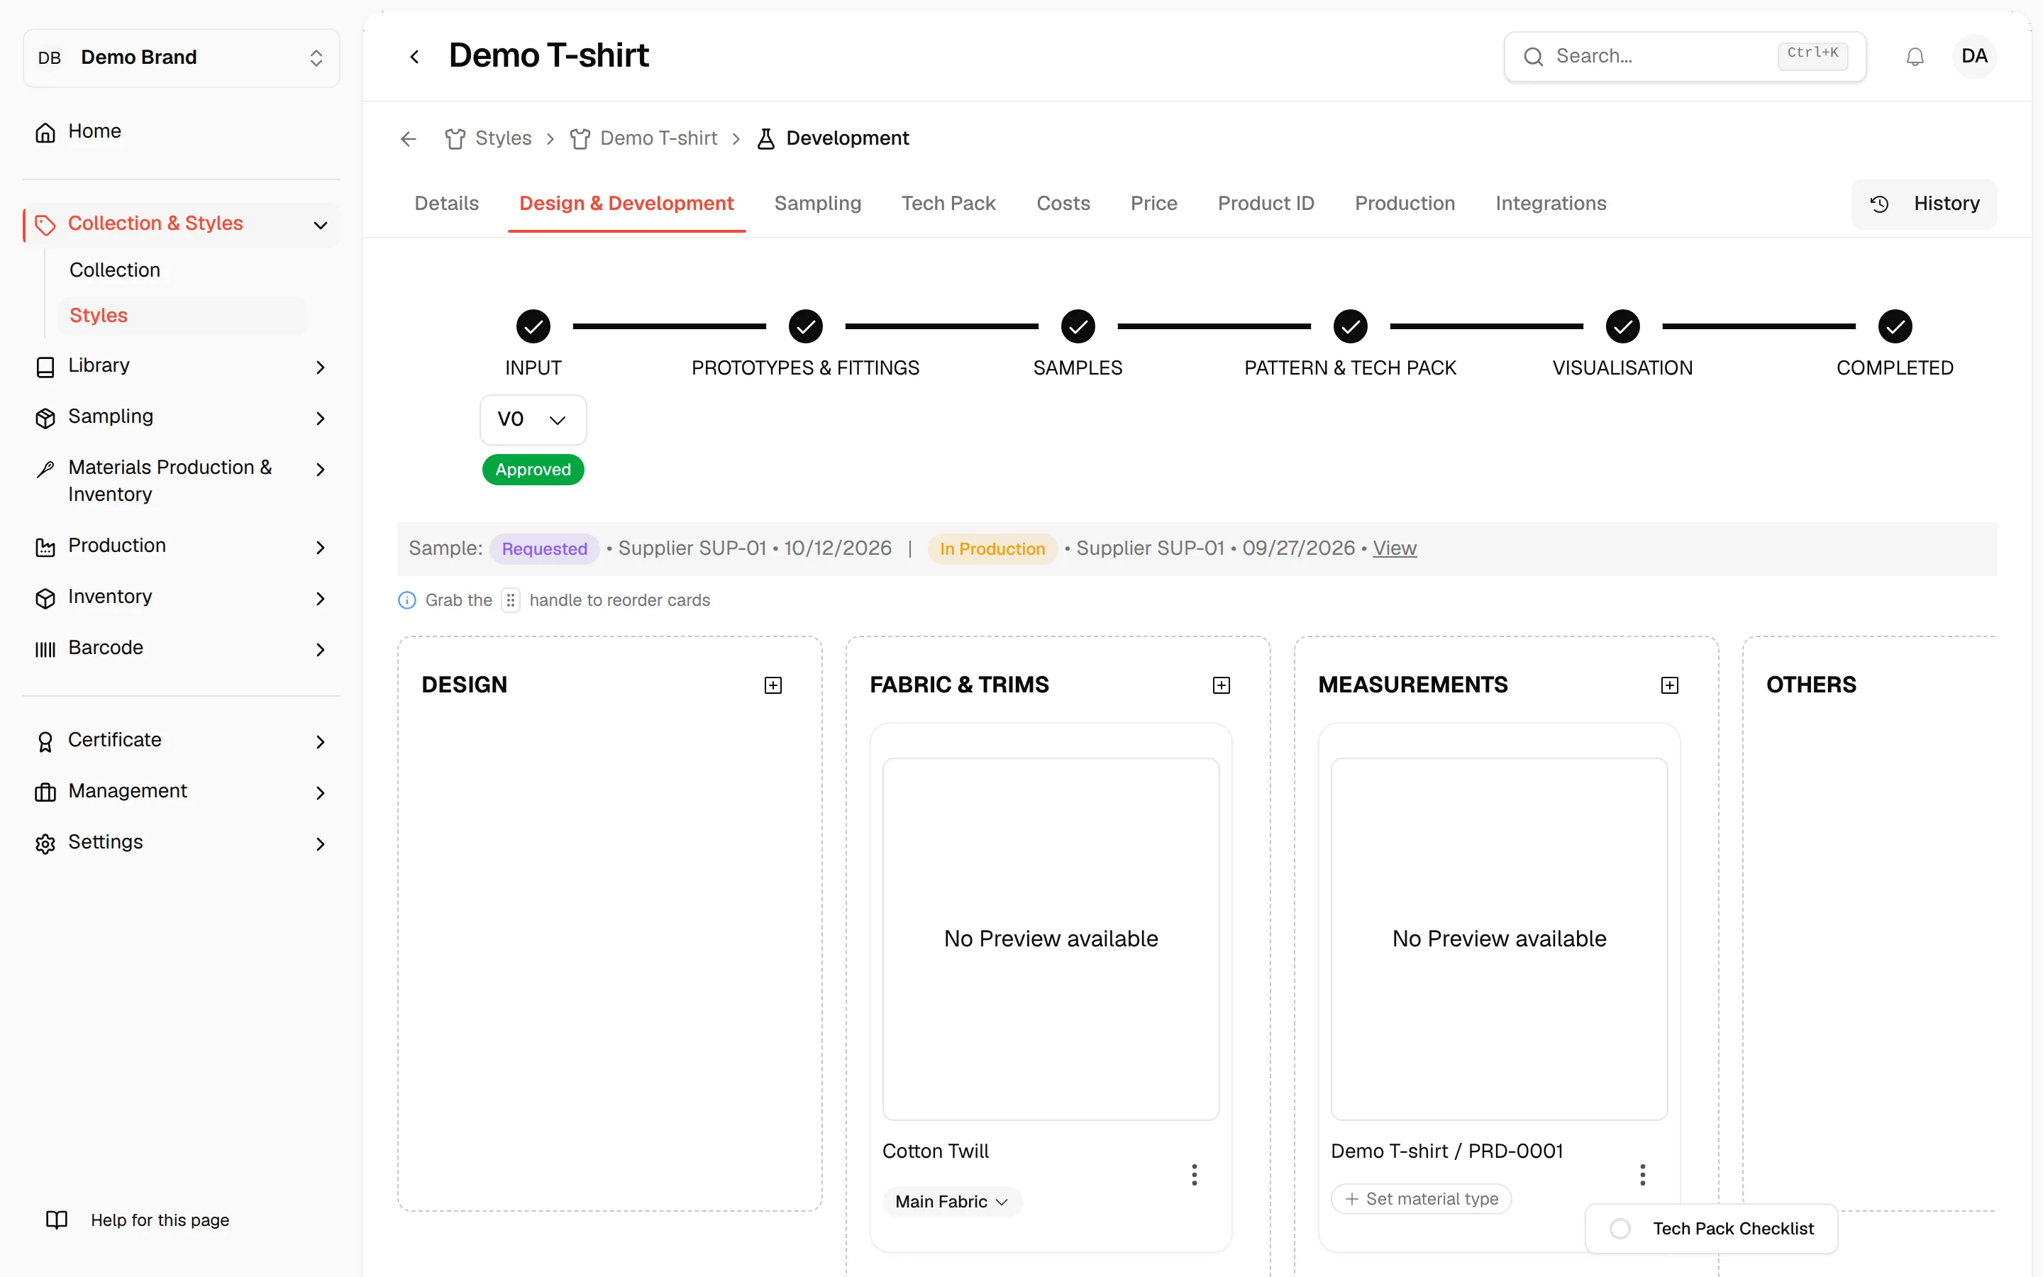Open the Costs tab

(x=1063, y=204)
